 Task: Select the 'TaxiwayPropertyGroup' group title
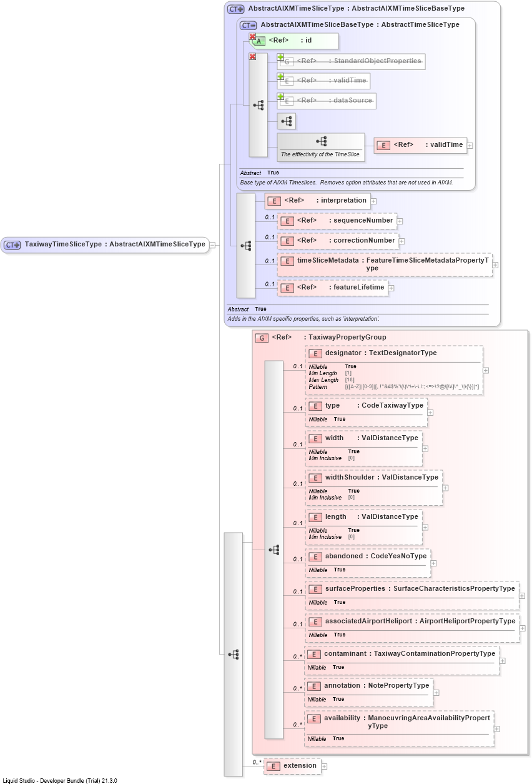(348, 338)
